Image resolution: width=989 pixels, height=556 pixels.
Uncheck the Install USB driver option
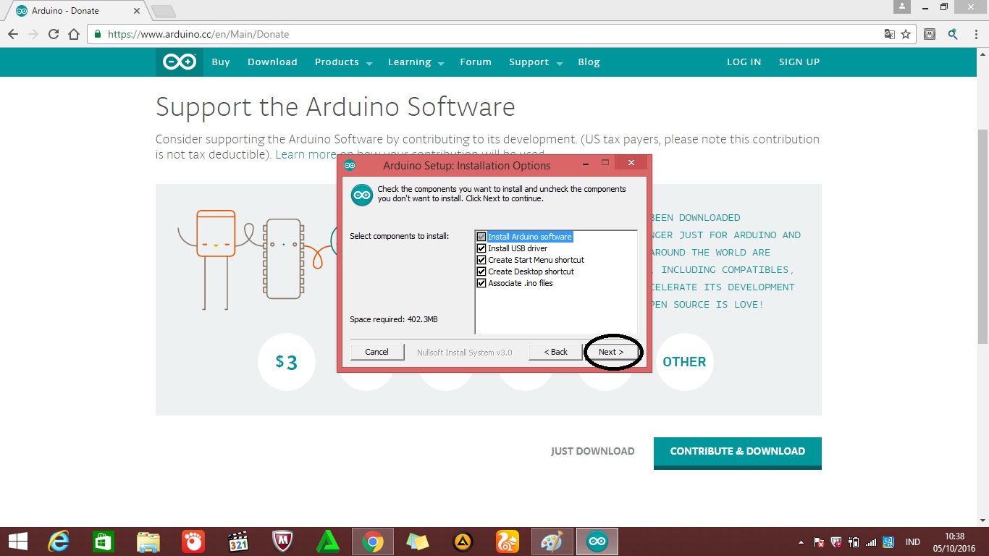click(481, 248)
